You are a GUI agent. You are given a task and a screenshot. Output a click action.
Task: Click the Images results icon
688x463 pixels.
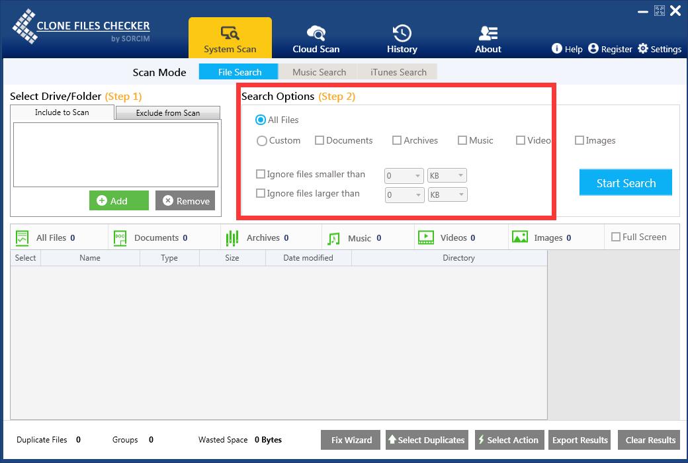pos(520,237)
